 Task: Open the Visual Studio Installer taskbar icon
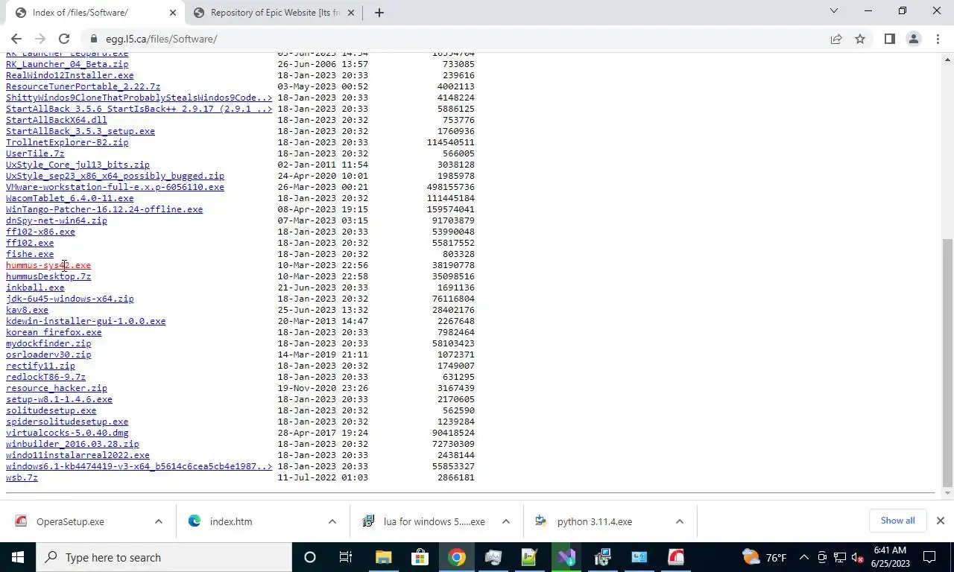(x=566, y=557)
